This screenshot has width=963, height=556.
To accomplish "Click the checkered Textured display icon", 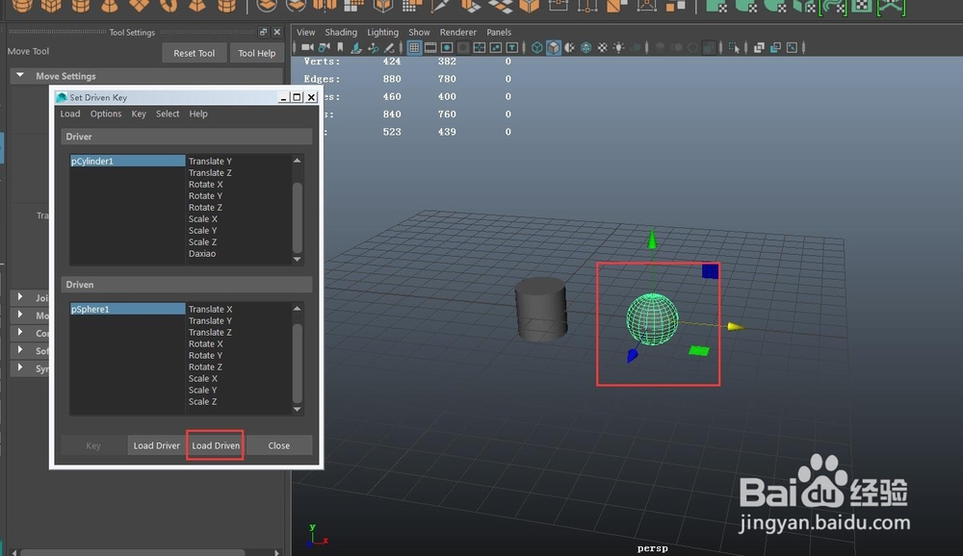I will (603, 47).
